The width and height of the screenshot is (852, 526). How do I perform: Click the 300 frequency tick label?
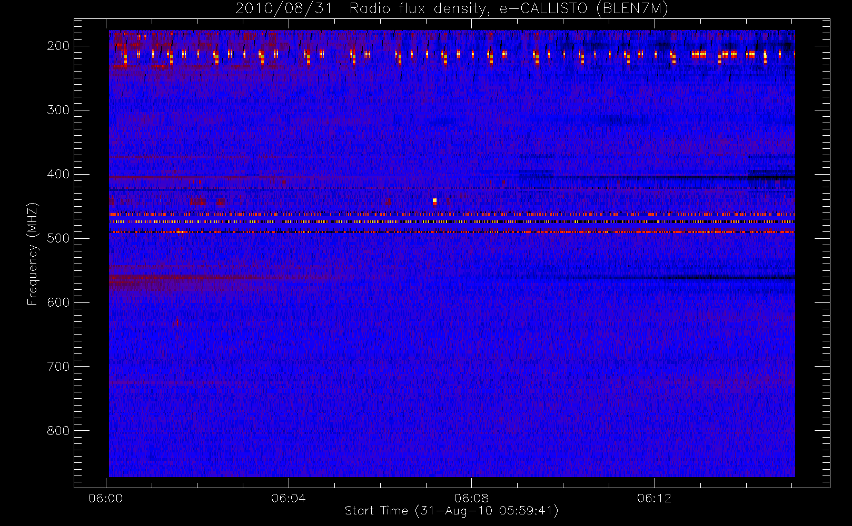[58, 110]
